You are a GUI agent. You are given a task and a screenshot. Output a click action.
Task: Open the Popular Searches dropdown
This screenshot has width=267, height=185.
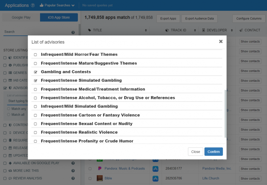[57, 5]
